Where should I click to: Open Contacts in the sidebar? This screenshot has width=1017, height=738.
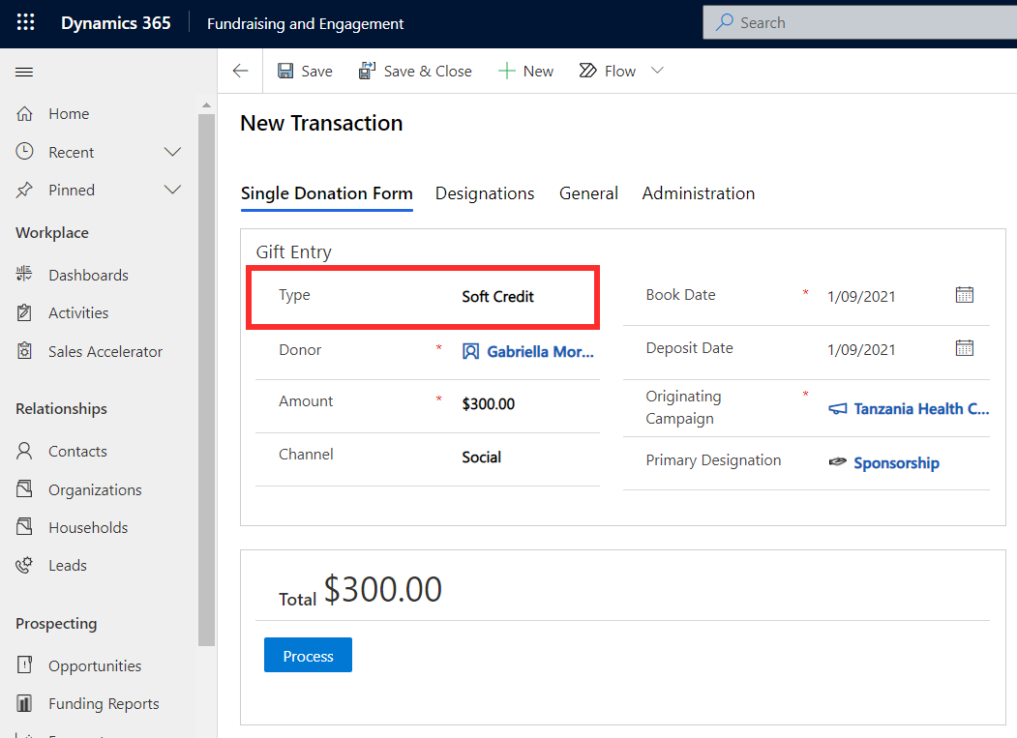(77, 452)
